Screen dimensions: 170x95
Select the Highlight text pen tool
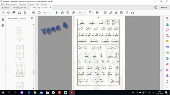pyautogui.click(x=110, y=13)
